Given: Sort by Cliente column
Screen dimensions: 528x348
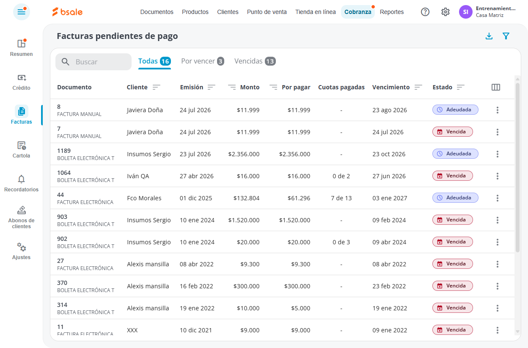Looking at the screenshot, I should pyautogui.click(x=157, y=87).
